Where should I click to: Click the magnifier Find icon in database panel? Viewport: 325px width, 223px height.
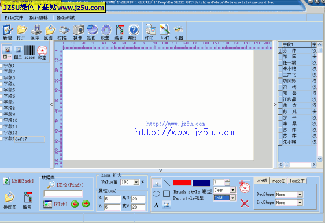(x=50, y=185)
